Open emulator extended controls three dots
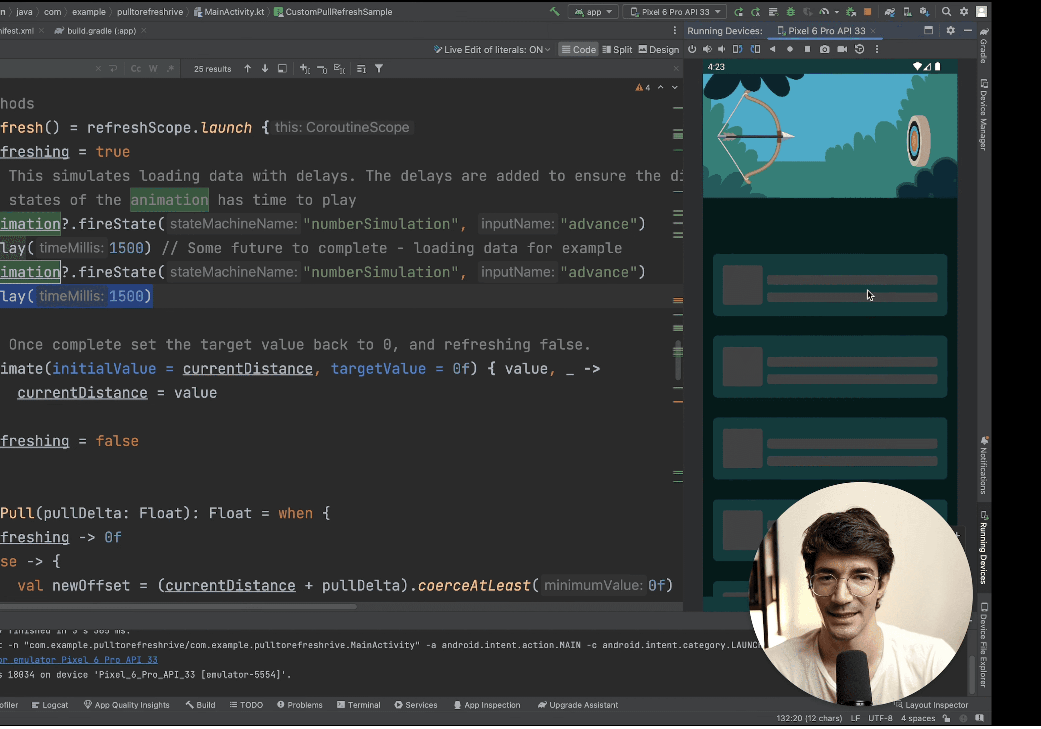This screenshot has width=1041, height=729. [877, 49]
